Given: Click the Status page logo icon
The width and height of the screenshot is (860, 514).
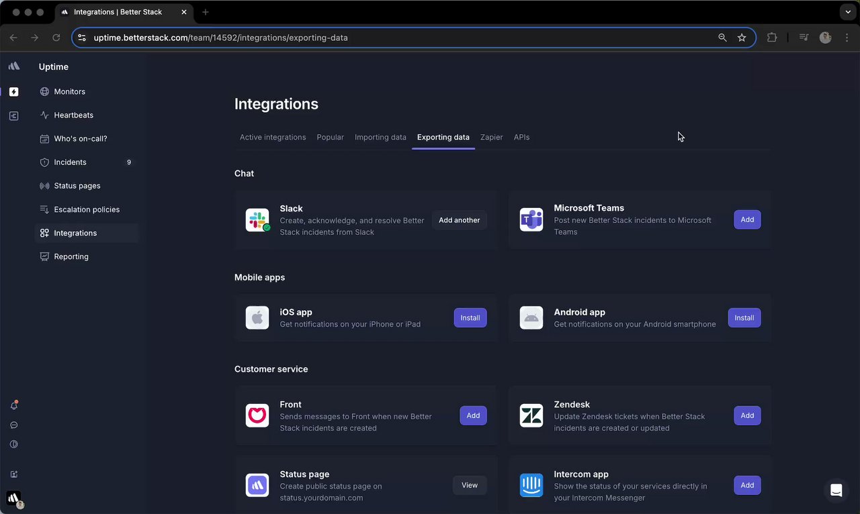Looking at the screenshot, I should click(257, 486).
